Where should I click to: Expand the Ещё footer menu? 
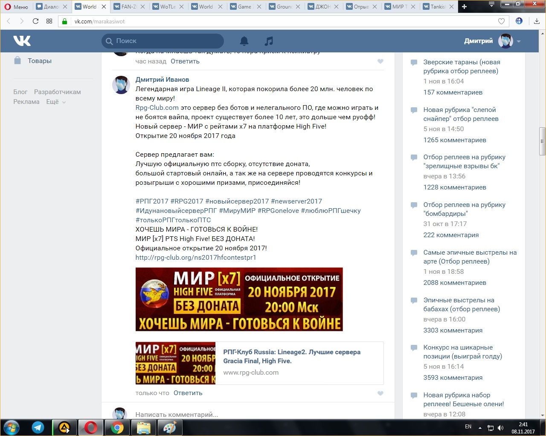tap(56, 102)
